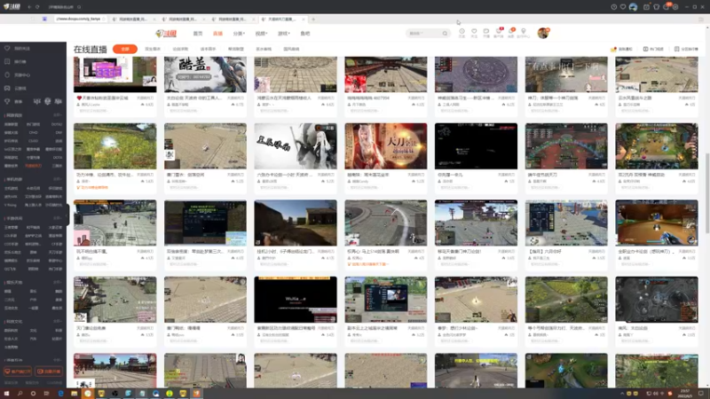710x399 pixels.
Task: Open the message icon with red badge in the title bar
Action: 667,6
